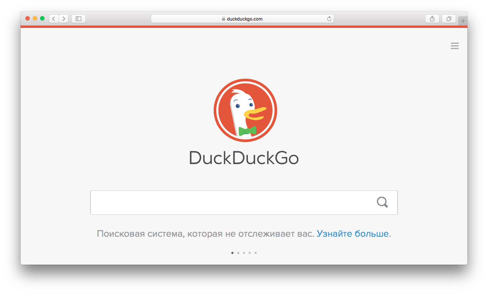Screen dimensions: 488x294
Task: Open the Share menu icon
Action: 432,19
